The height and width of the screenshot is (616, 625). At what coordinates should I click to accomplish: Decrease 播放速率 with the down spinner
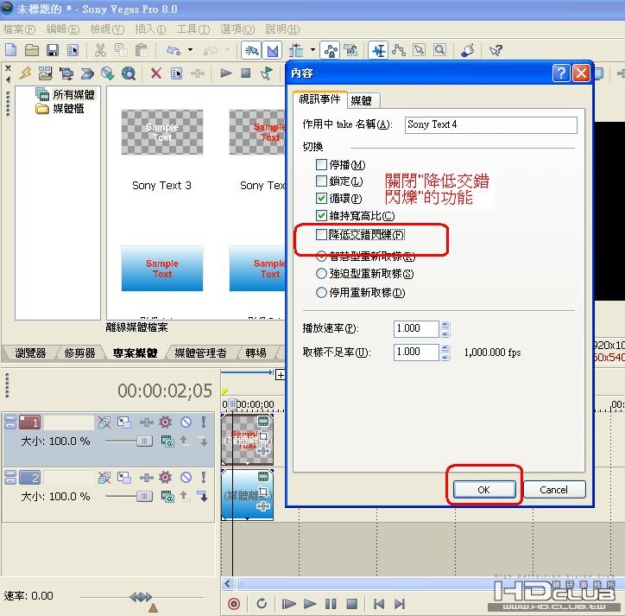tap(445, 333)
